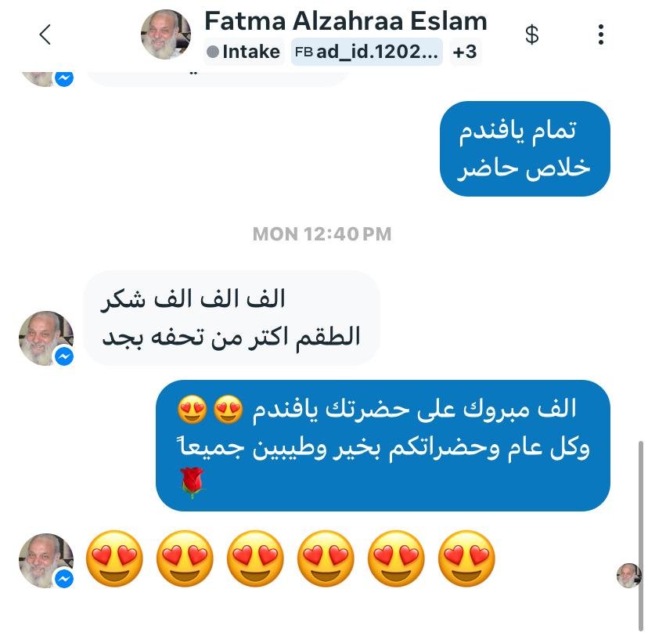Select the Intake status tag
Screen dimensions: 648x636
click(244, 52)
